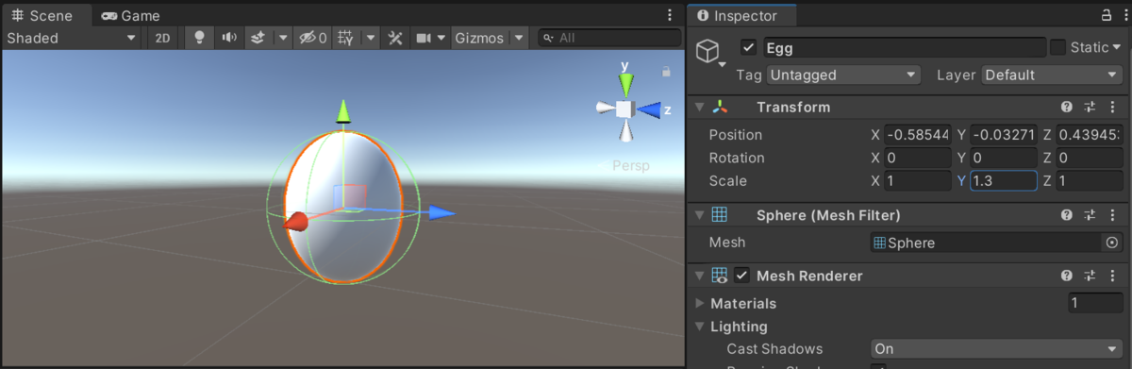Toggle scene lighting bulb icon
The height and width of the screenshot is (369, 1132).
199,38
